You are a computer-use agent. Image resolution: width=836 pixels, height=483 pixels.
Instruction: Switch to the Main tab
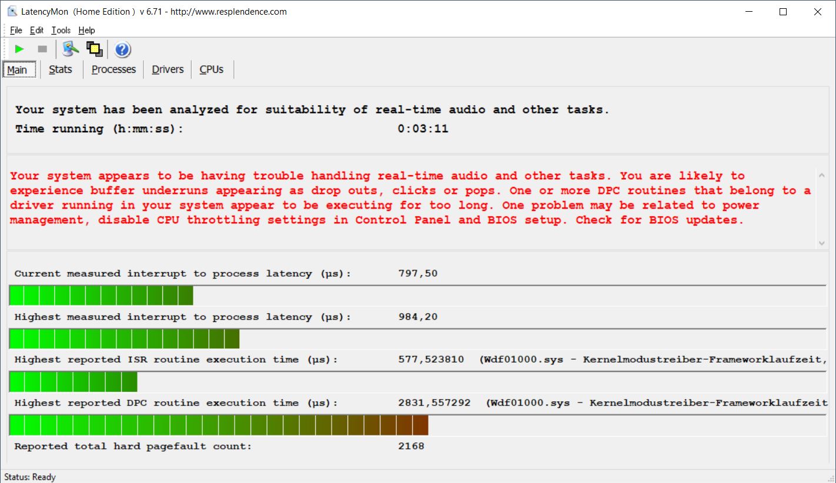click(19, 69)
